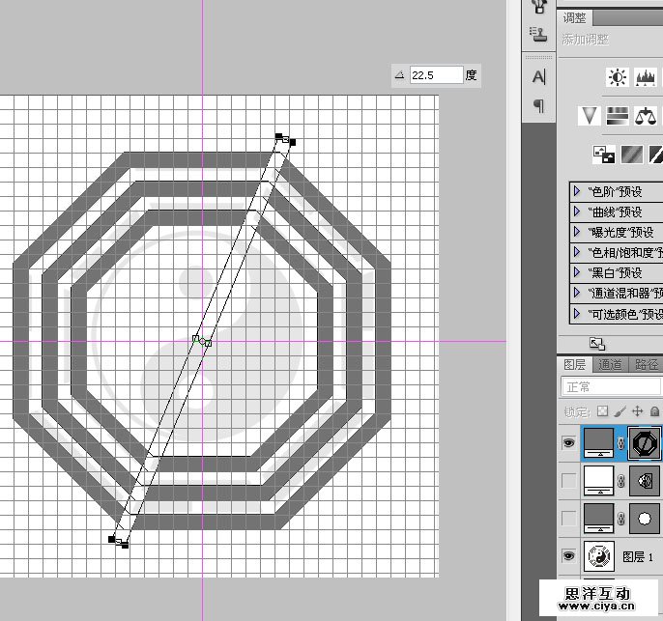Expand the "曲线" presets list
Screen dimensions: 663x621
pos(577,212)
